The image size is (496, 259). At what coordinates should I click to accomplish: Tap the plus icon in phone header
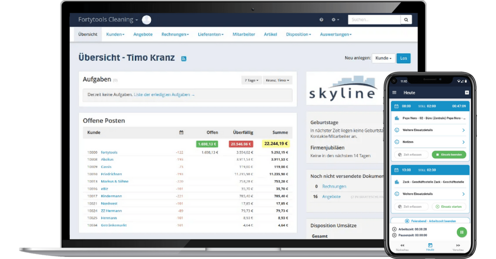coord(467,93)
